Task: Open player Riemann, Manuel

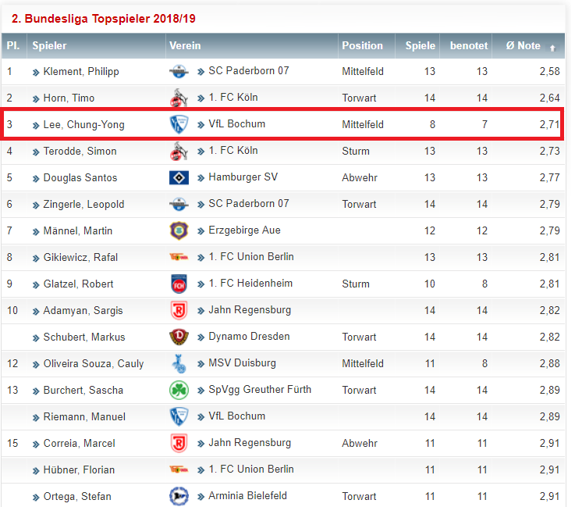Action: click(x=84, y=416)
